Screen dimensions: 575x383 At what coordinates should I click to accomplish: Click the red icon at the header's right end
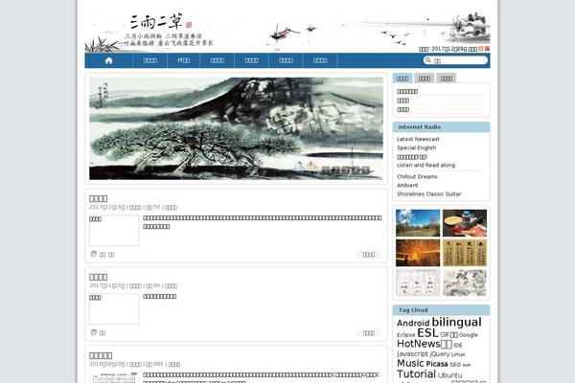coord(487,49)
